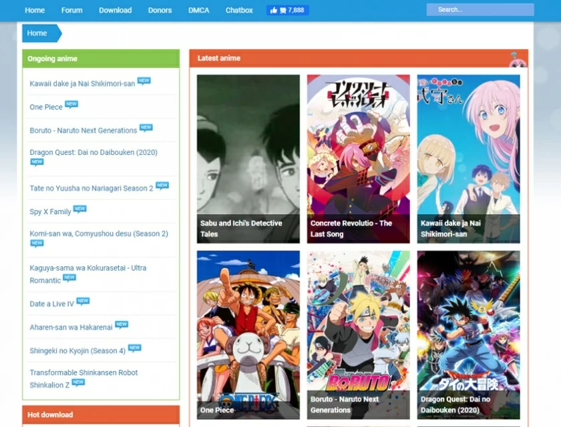
Task: Open the Download menu item
Action: pyautogui.click(x=115, y=10)
